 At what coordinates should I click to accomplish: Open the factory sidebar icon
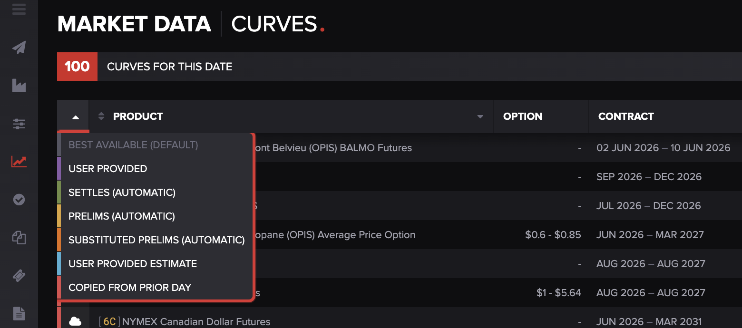coord(19,86)
